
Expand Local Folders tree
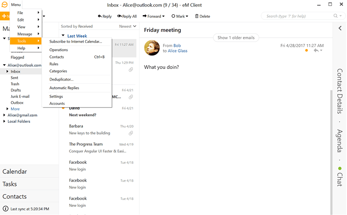tap(4, 121)
